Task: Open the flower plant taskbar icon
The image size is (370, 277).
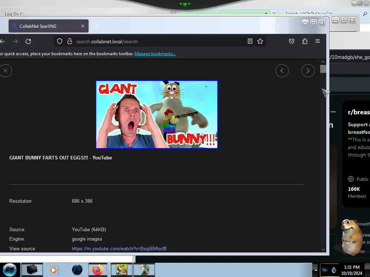Action: click(144, 270)
